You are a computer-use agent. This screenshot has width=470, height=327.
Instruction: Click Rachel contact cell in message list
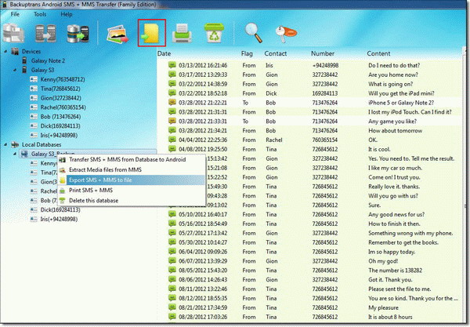274,140
